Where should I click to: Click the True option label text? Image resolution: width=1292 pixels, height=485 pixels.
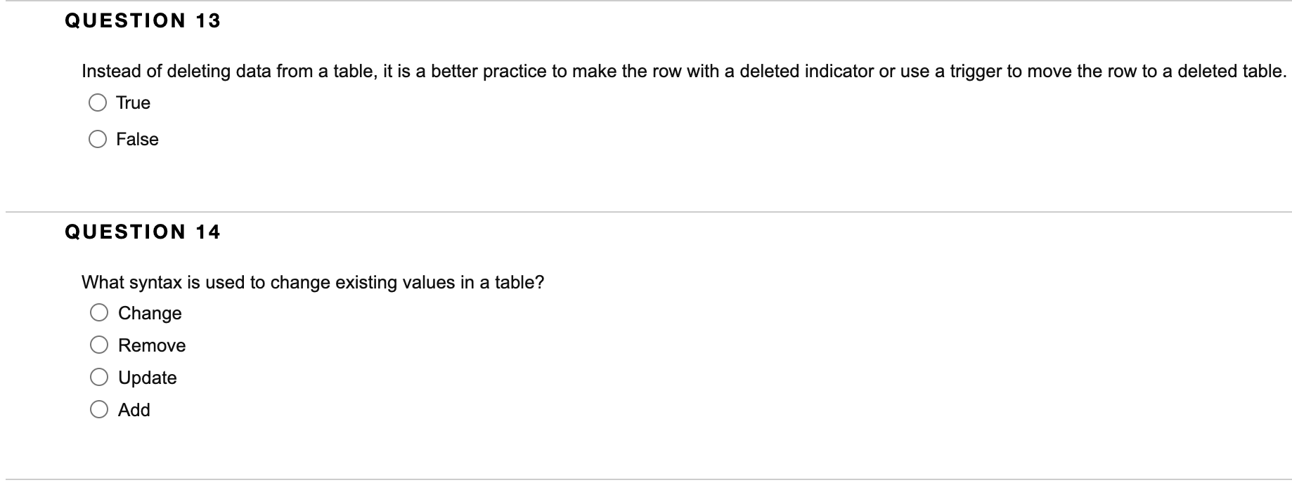133,103
